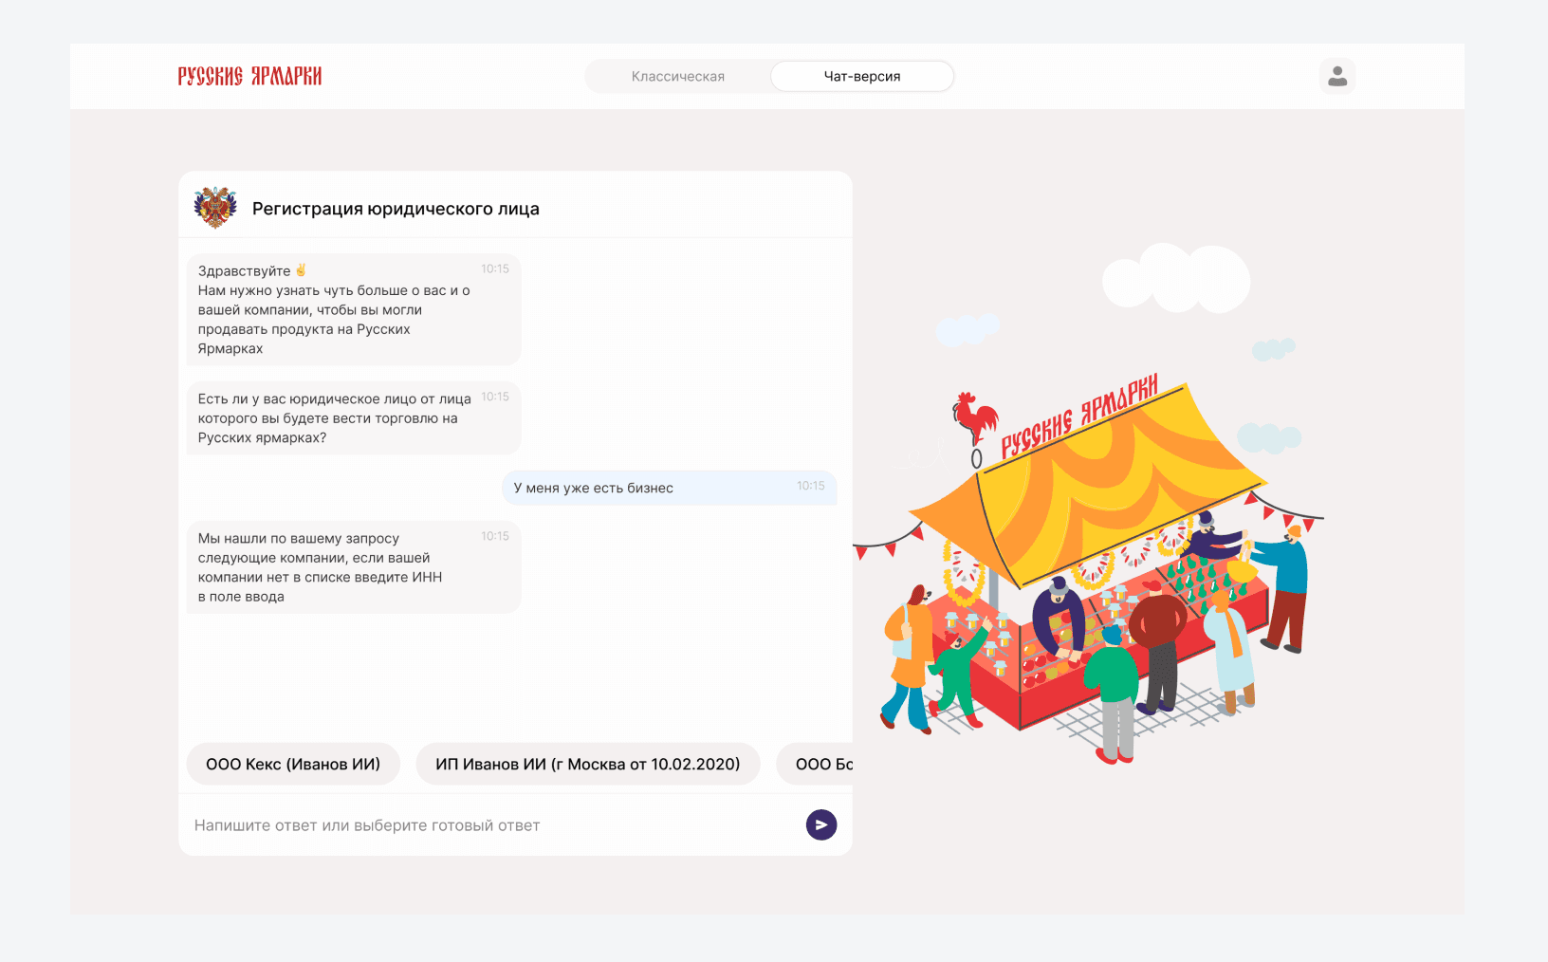1548x962 pixels.
Task: Click the Русские Ярмарки logo
Action: point(249,76)
